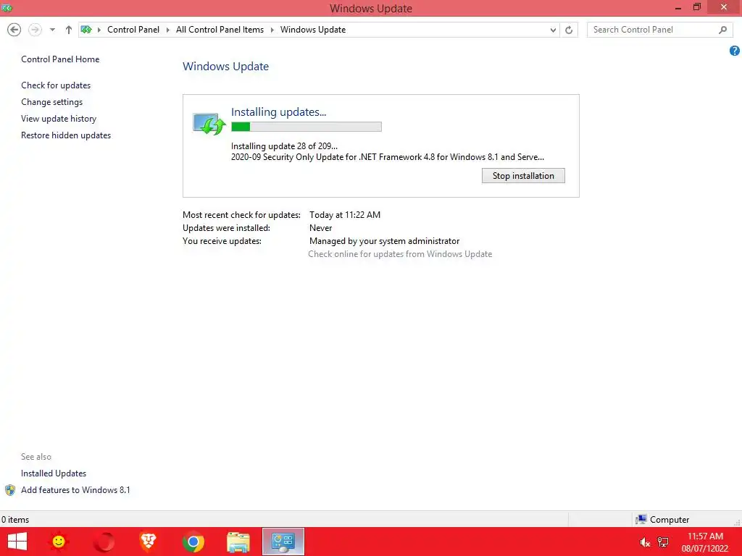Open Change settings link
742x556 pixels.
[51, 101]
